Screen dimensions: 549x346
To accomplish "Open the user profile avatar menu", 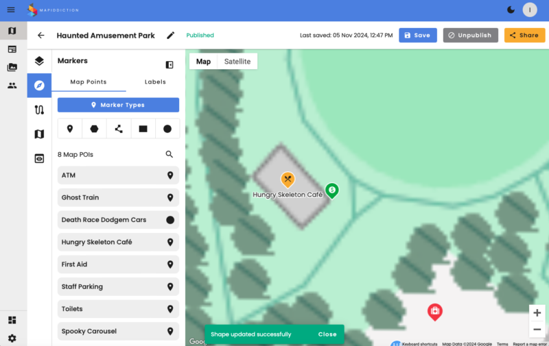I will [530, 10].
